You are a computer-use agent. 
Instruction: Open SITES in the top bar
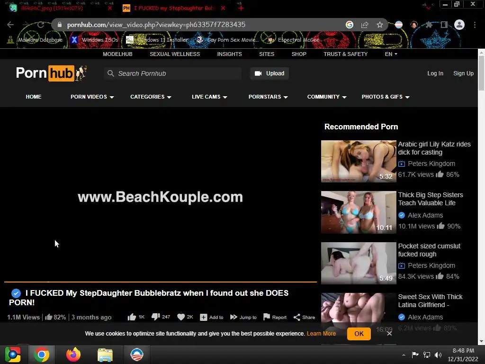click(267, 54)
